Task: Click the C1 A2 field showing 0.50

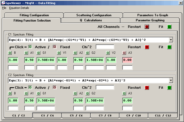Action: 78,60
